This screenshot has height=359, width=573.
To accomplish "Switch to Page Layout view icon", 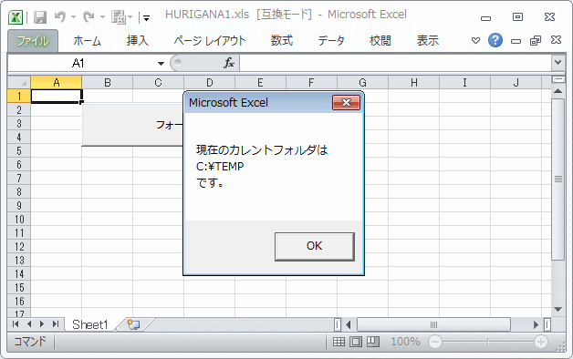I will tap(356, 342).
